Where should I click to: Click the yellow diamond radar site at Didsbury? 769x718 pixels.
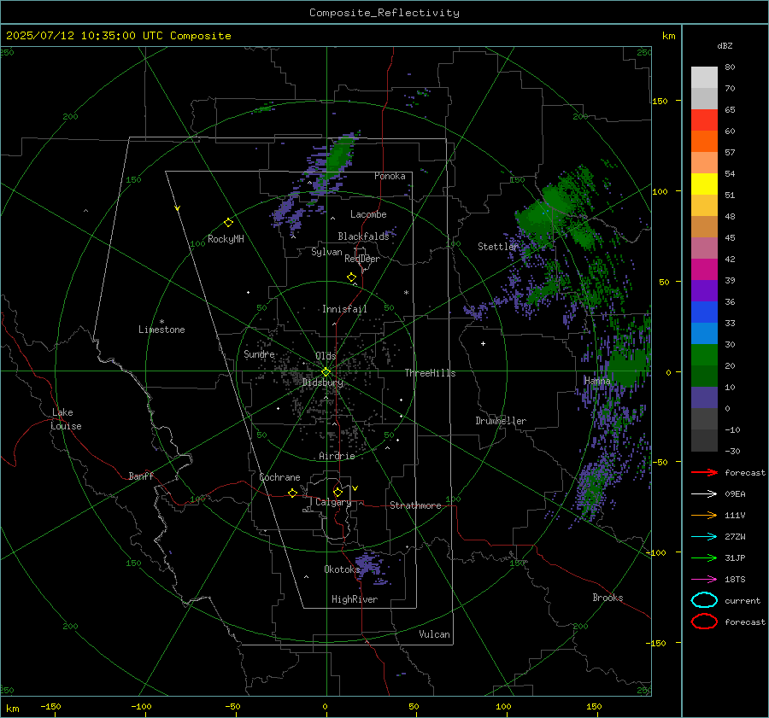[x=326, y=372]
